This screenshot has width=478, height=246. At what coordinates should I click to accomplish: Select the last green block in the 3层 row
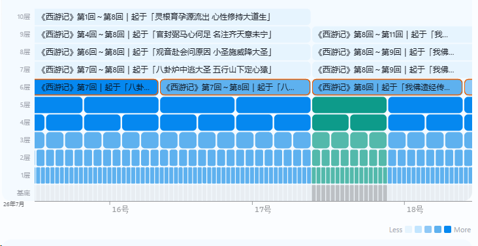pyautogui.click(x=377, y=140)
